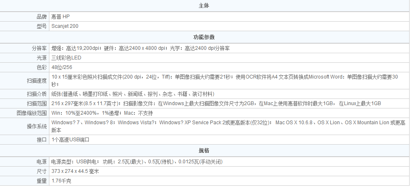The height and width of the screenshot is (187, 410).
Task: Select the 扫描范围 label cell
Action: point(24,103)
